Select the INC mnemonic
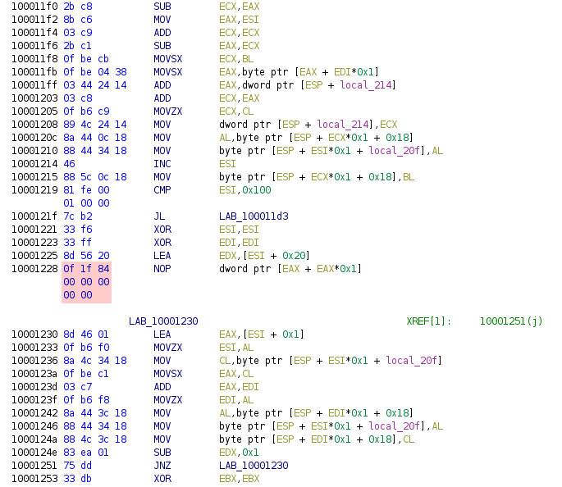 click(x=162, y=164)
